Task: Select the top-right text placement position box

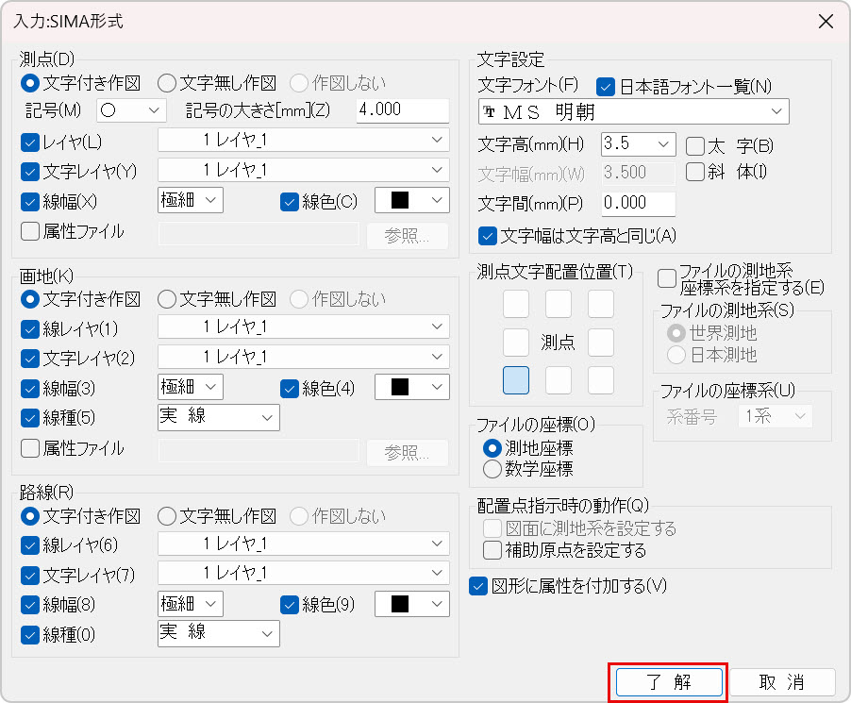Action: point(601,304)
